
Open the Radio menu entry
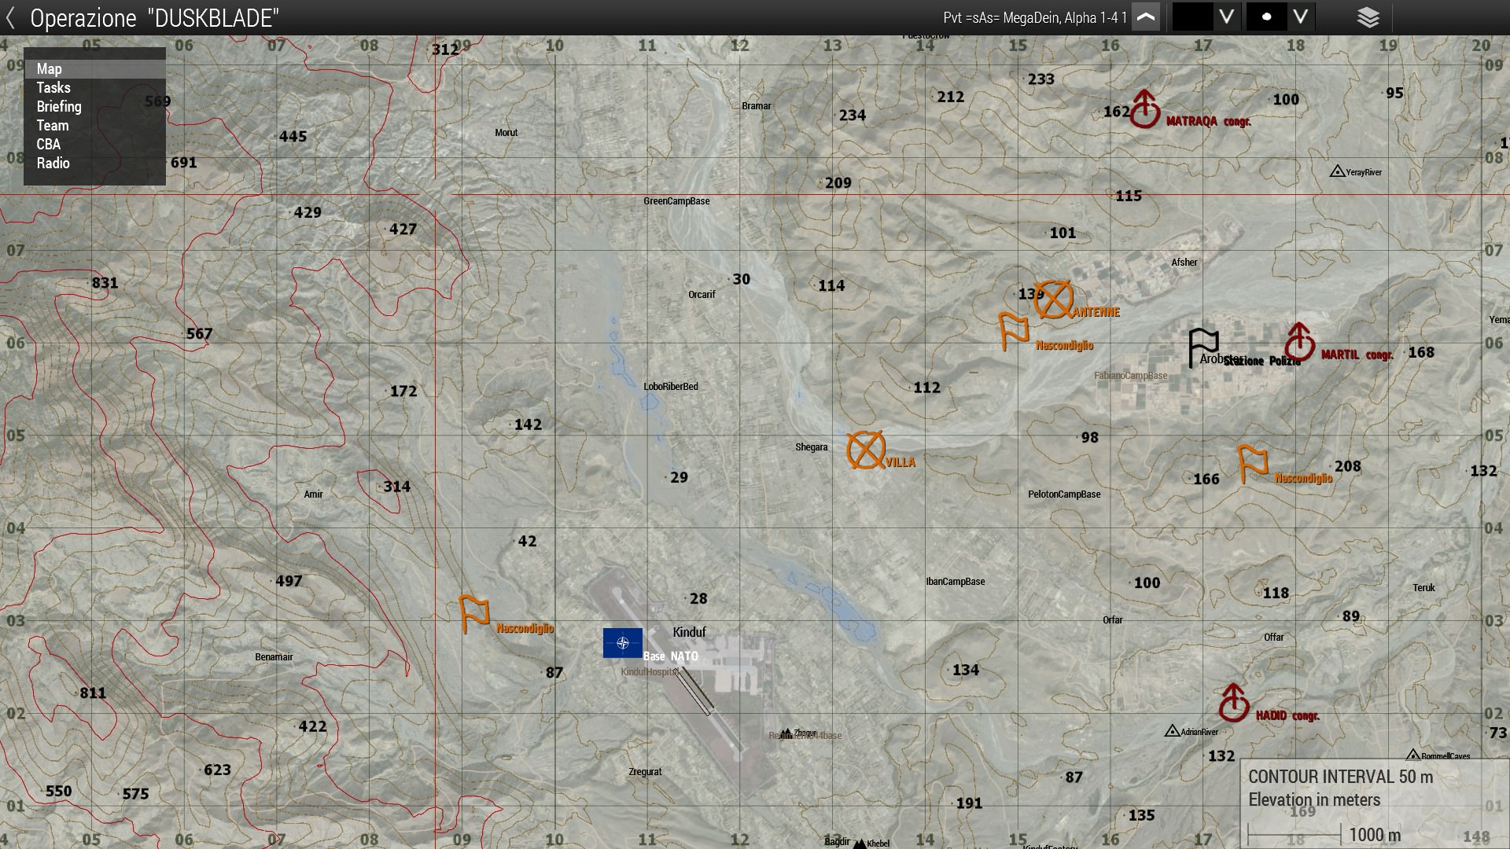[x=94, y=164]
